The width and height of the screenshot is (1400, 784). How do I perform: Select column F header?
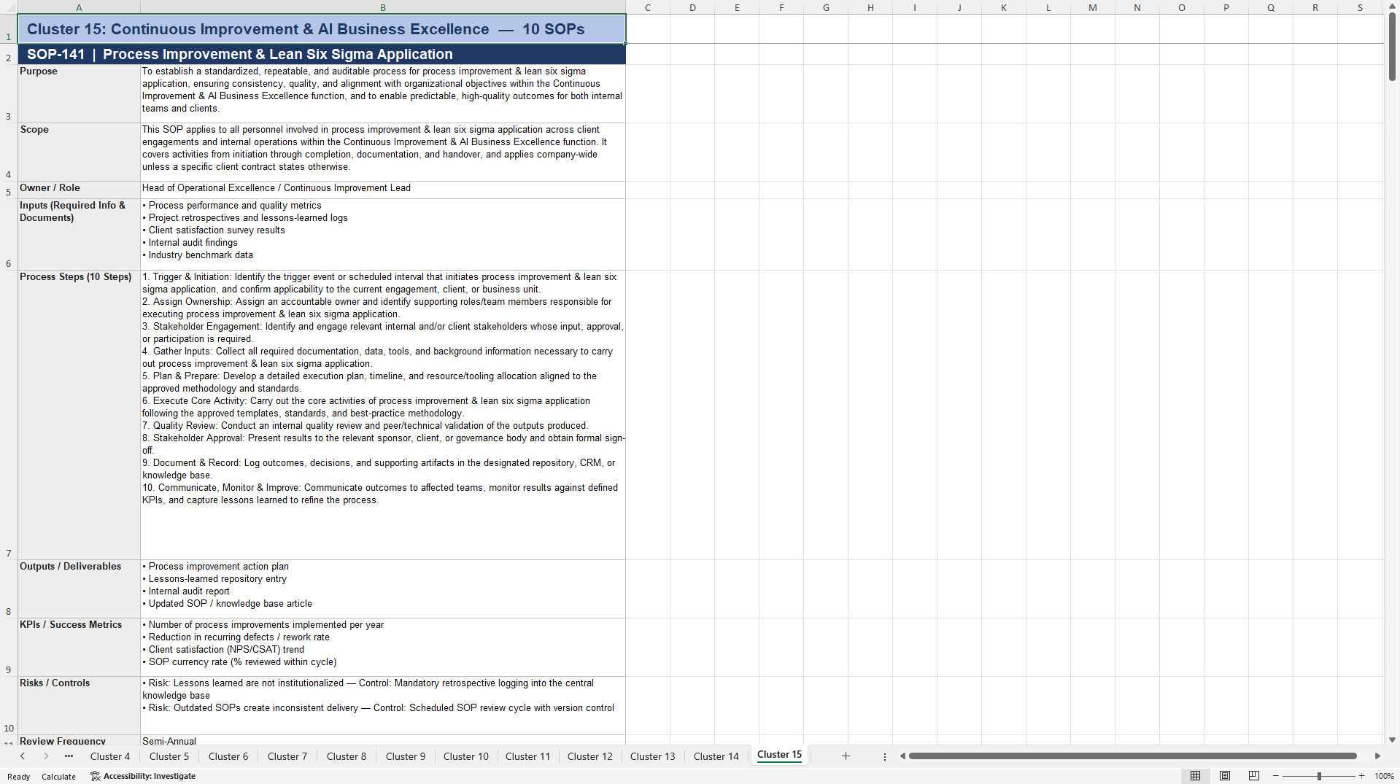coord(781,7)
